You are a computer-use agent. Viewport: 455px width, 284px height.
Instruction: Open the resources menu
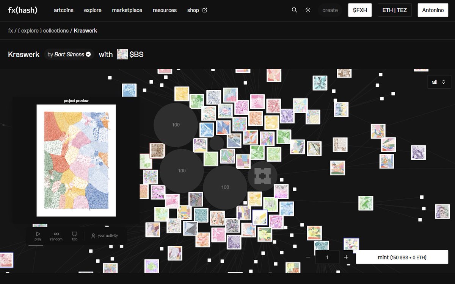pos(165,10)
